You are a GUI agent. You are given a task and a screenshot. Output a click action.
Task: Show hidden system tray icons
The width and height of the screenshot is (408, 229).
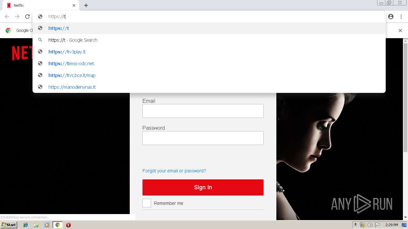click(x=355, y=225)
